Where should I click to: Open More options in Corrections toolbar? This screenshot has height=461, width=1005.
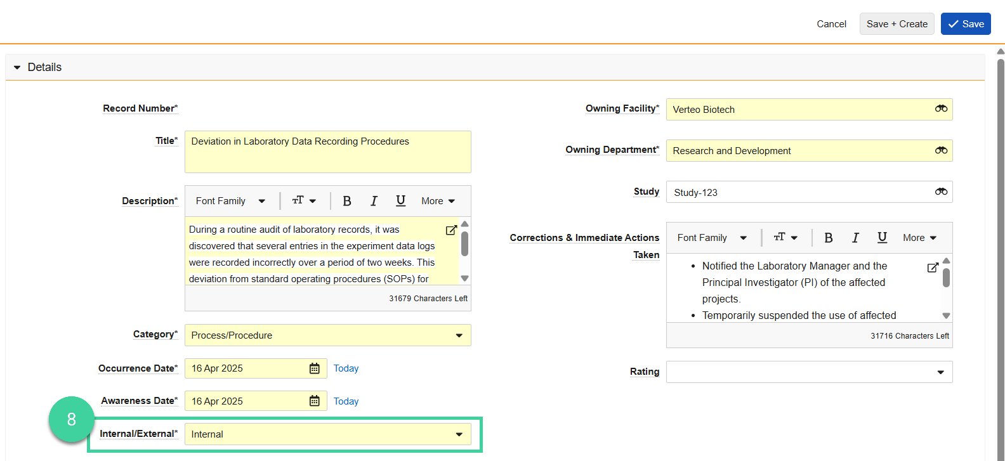(x=919, y=238)
